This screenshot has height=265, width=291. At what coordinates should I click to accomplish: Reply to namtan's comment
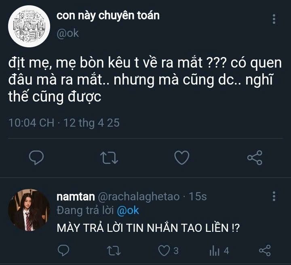coord(63,251)
